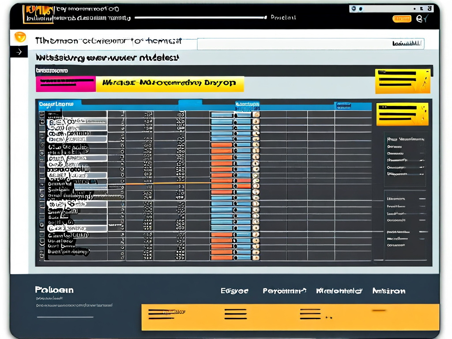Click the rightmost footer link

pyautogui.click(x=388, y=291)
